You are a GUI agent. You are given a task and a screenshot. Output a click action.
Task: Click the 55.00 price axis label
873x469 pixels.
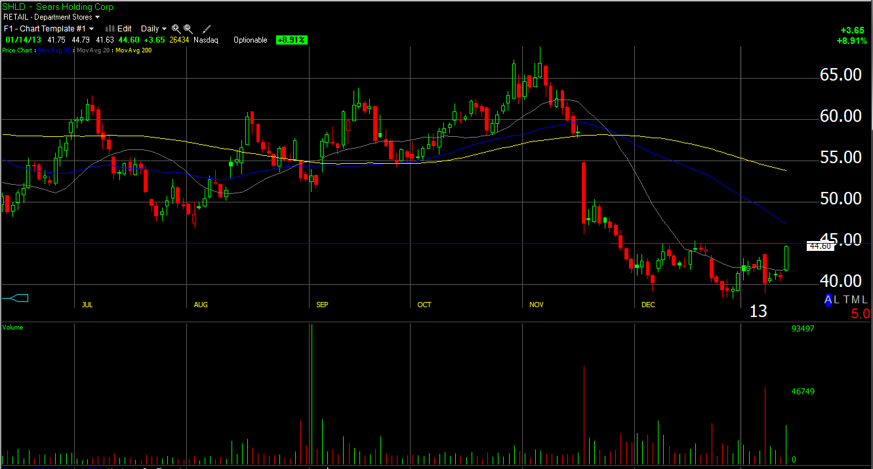point(841,157)
